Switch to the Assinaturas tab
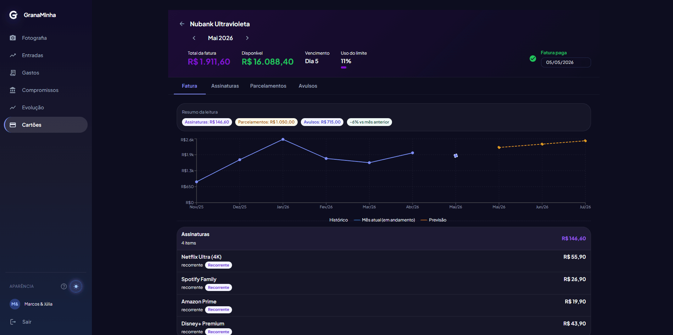 (225, 86)
